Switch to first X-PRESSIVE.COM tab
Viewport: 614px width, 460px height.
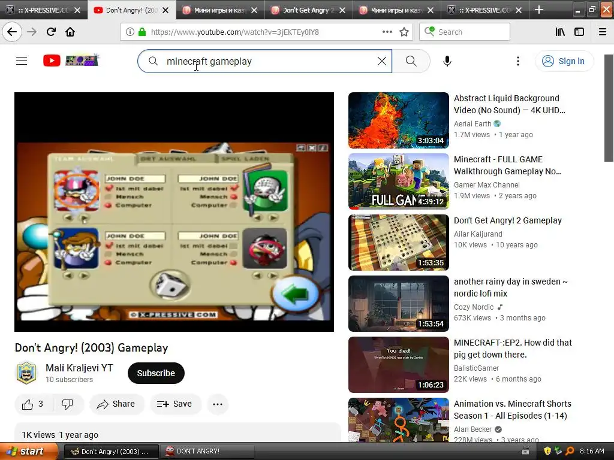(x=43, y=10)
